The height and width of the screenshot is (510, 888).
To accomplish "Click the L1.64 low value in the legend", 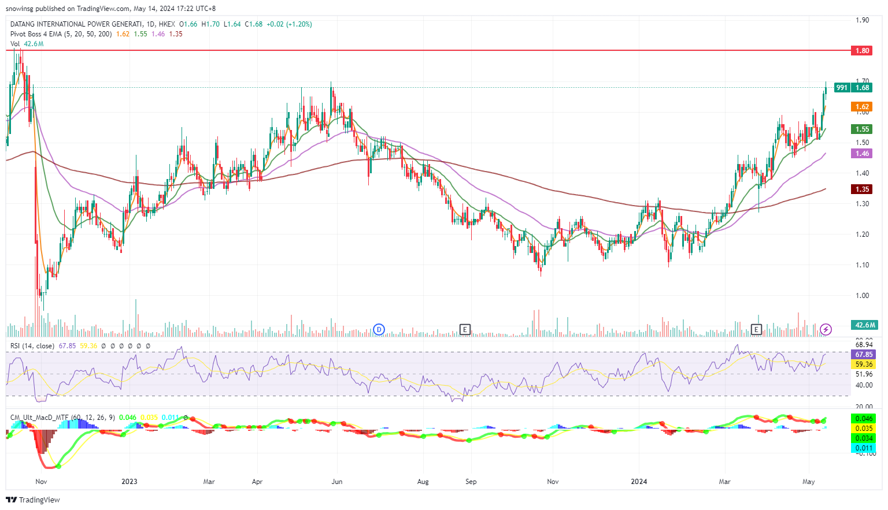I will pos(232,24).
